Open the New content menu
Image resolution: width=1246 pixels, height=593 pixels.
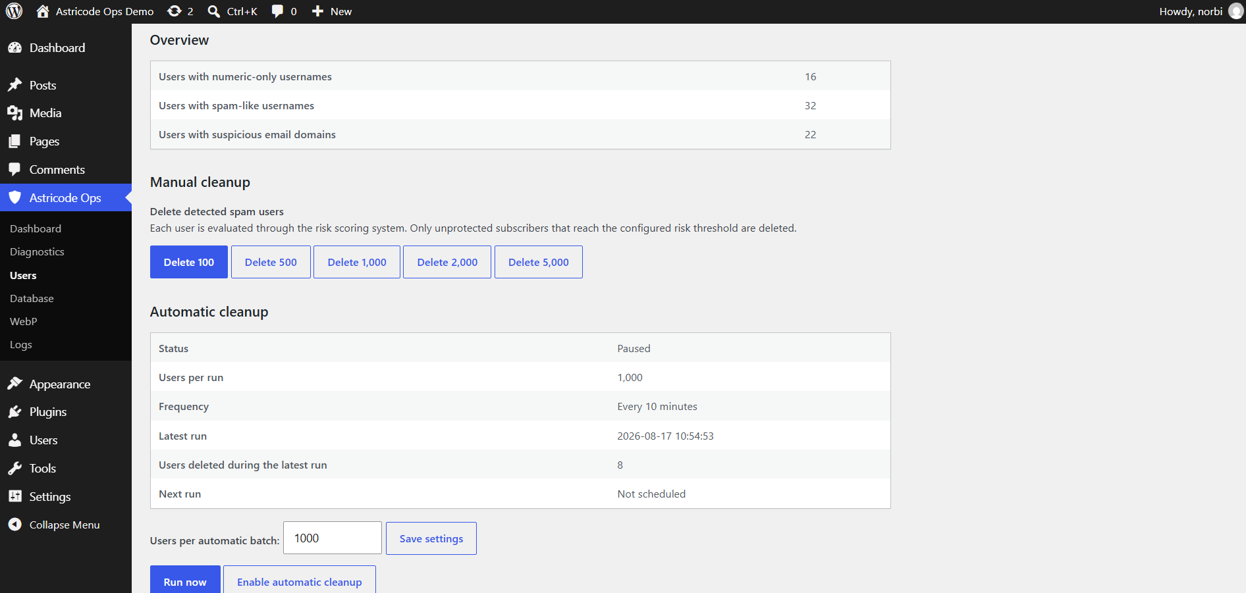[331, 11]
